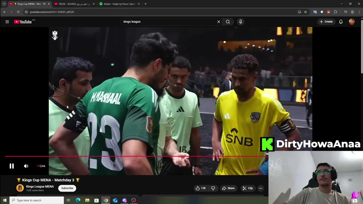This screenshot has width=363, height=204.
Task: Bookmark this page with the star
Action: point(305,12)
